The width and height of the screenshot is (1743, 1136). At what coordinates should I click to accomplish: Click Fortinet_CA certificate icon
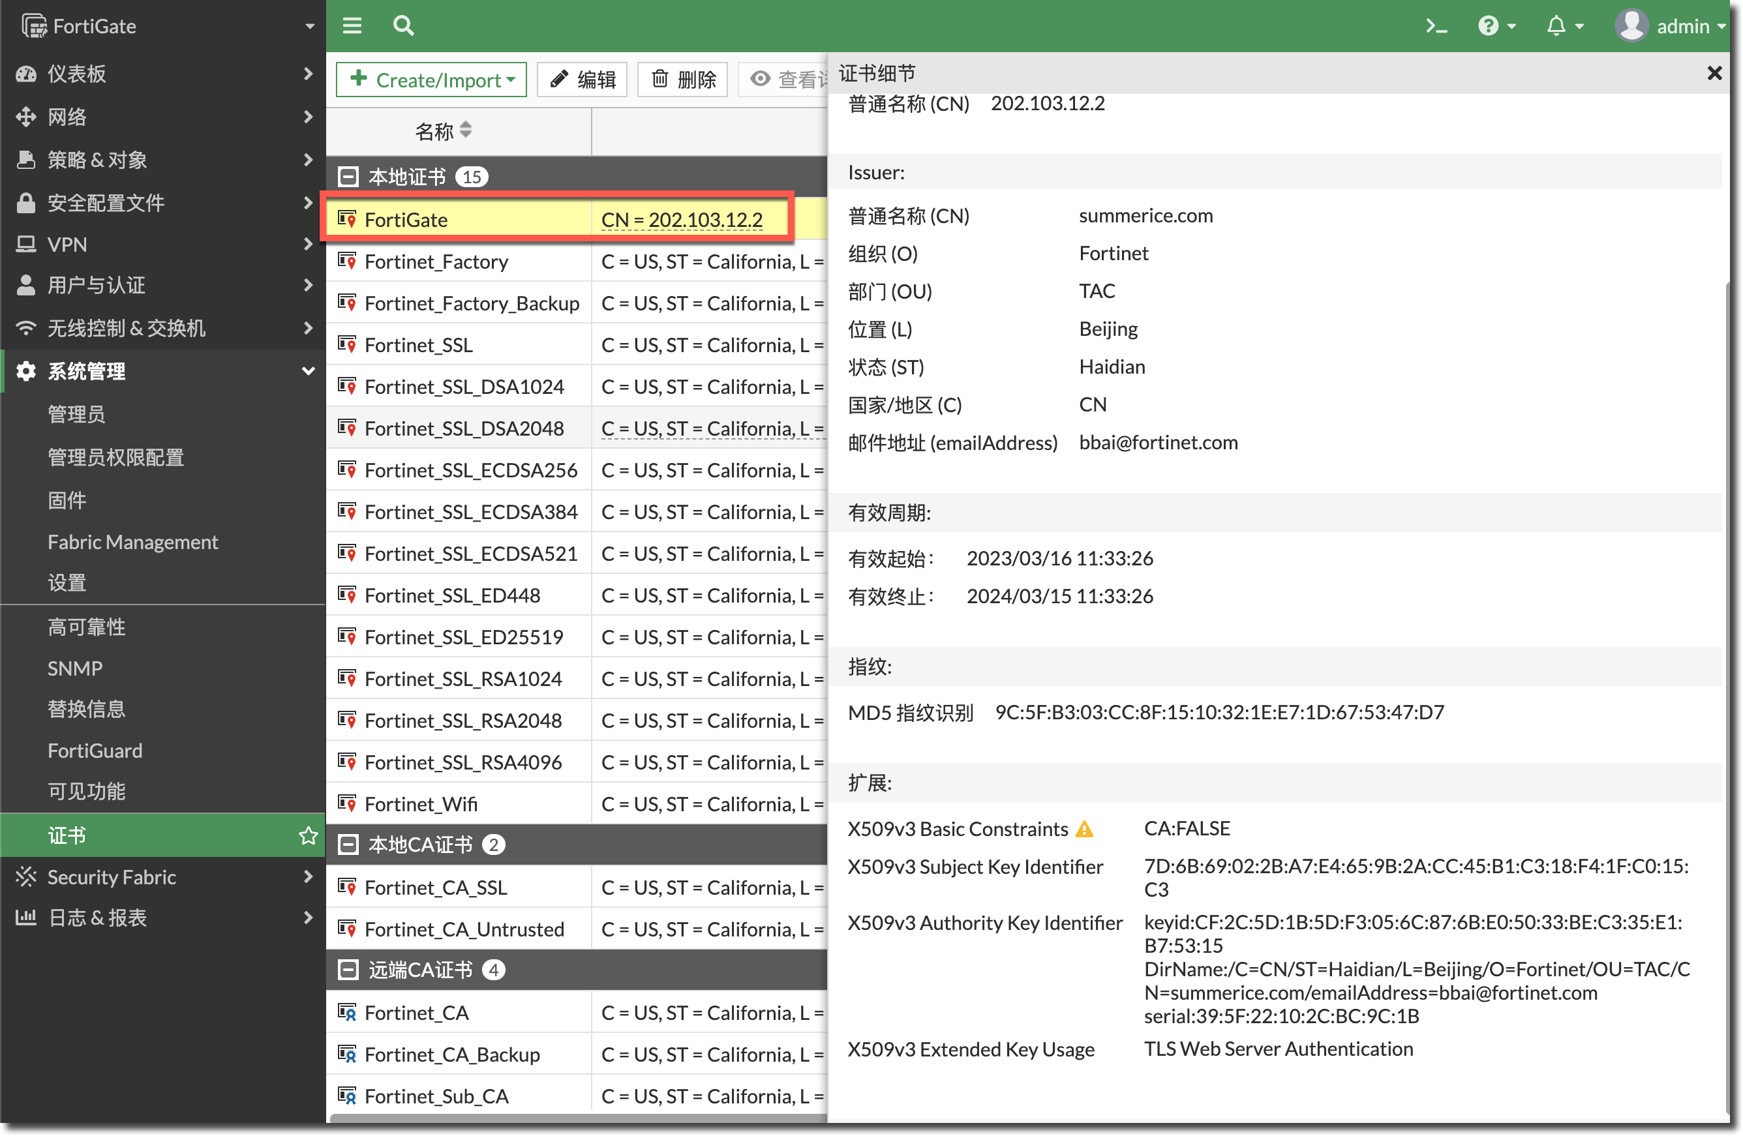[346, 1013]
